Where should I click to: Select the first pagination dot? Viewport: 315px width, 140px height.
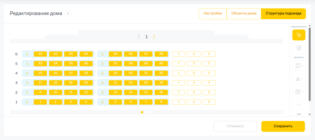click(x=142, y=112)
